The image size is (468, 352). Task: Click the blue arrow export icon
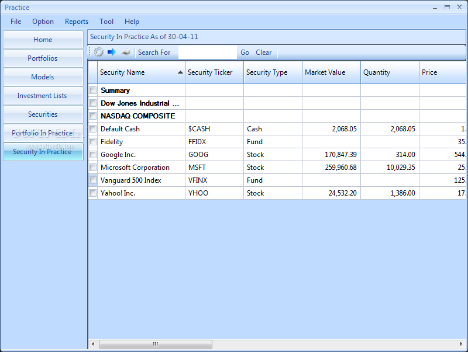pyautogui.click(x=112, y=52)
